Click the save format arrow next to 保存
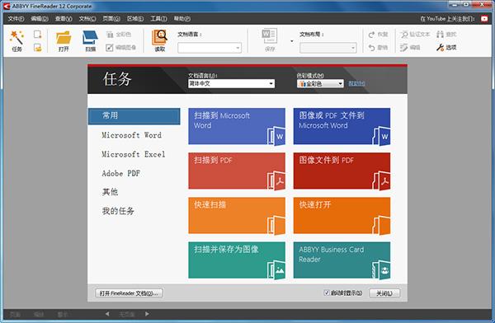 (292, 41)
